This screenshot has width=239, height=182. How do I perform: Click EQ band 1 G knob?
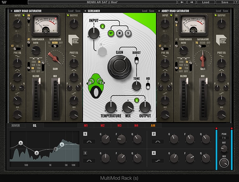pos(105,139)
